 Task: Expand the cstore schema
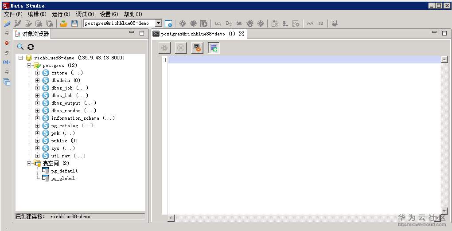pyautogui.click(x=37, y=73)
